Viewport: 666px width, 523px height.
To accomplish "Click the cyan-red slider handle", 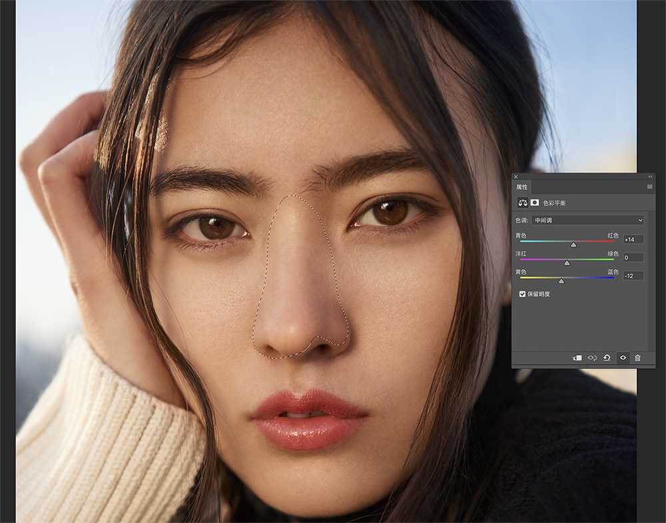I will [573, 244].
